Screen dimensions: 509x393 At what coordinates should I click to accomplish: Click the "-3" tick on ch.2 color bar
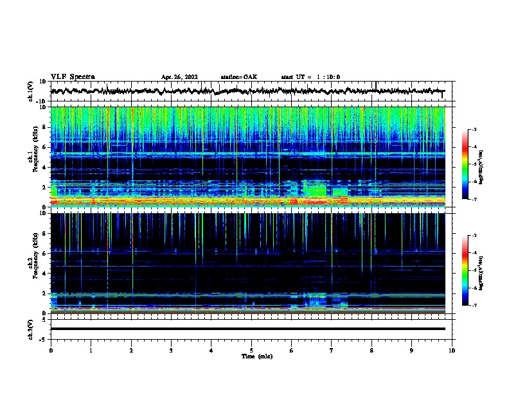pos(474,236)
